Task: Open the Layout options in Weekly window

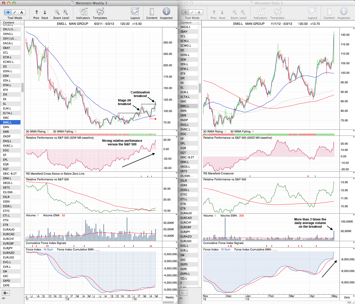Action: (x=135, y=12)
